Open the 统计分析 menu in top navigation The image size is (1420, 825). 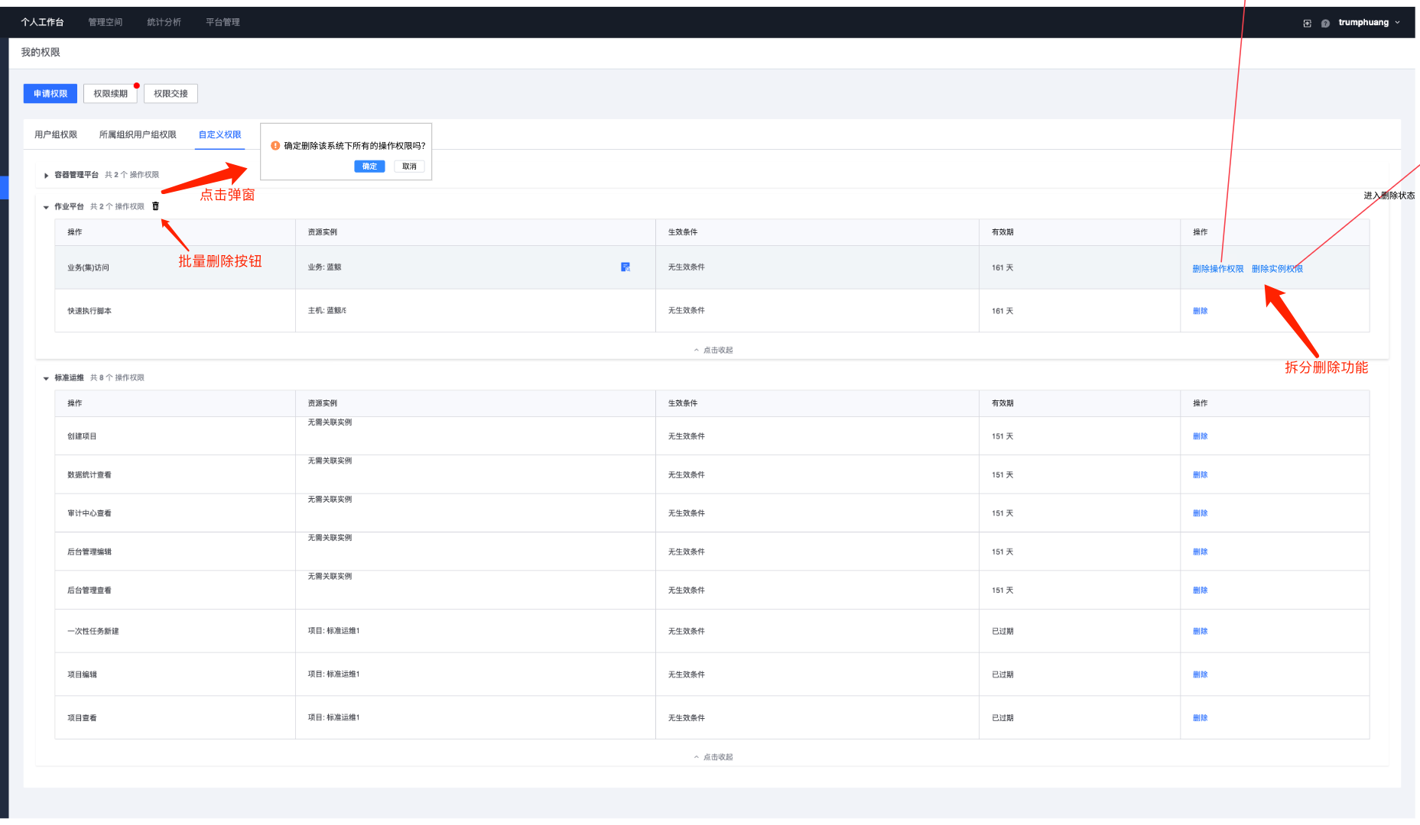pos(164,22)
